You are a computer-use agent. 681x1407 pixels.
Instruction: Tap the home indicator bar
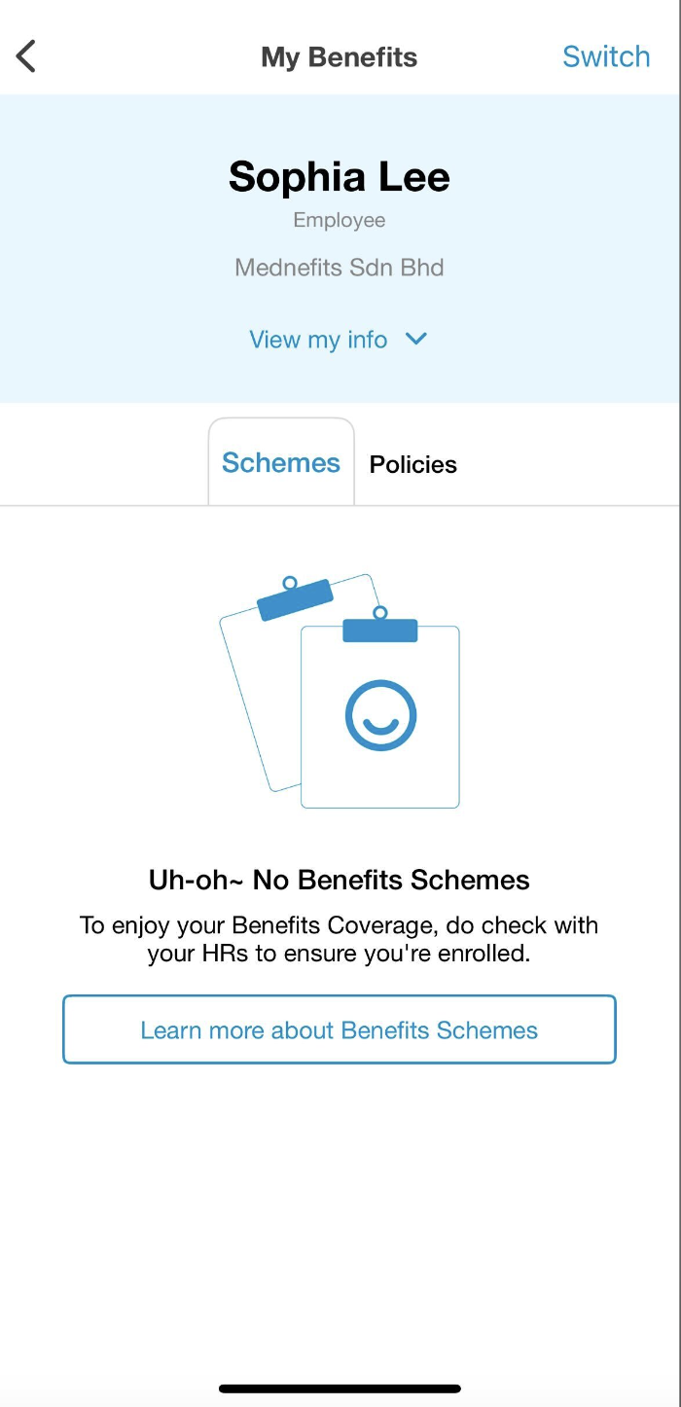(340, 1389)
